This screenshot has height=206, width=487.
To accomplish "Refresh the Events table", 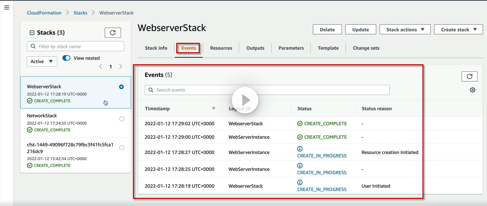I will (469, 76).
